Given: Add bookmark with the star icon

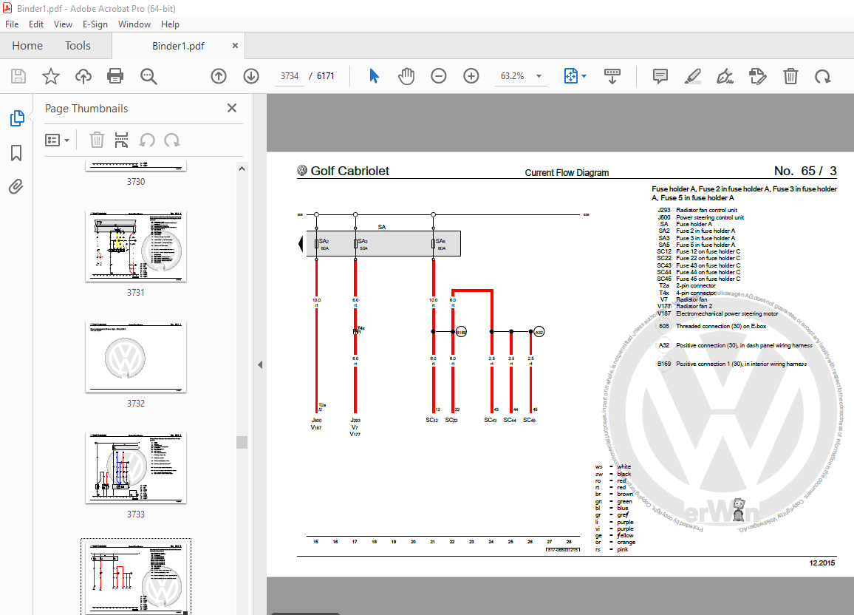Looking at the screenshot, I should [x=51, y=75].
